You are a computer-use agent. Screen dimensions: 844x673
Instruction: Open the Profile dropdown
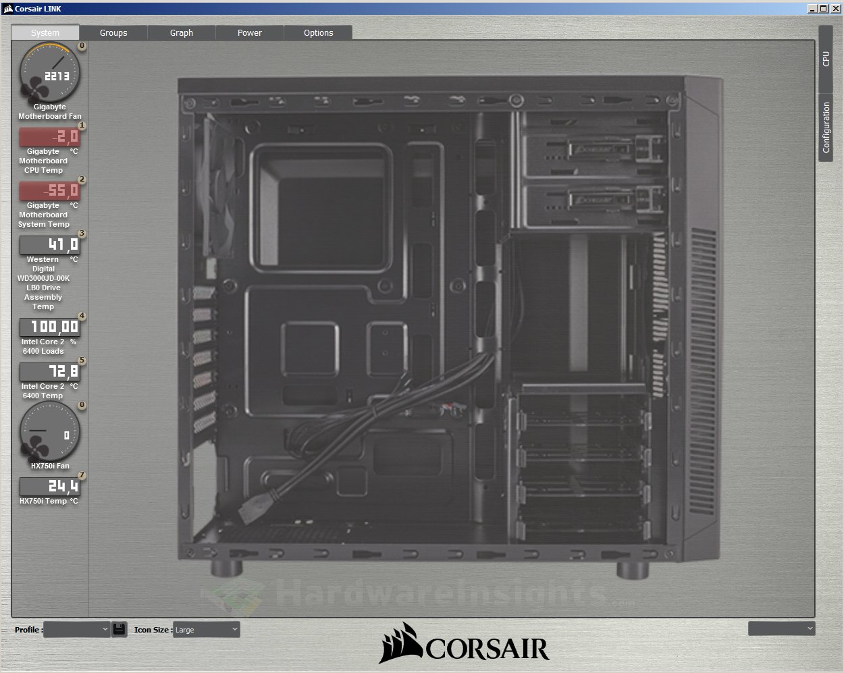(x=76, y=629)
